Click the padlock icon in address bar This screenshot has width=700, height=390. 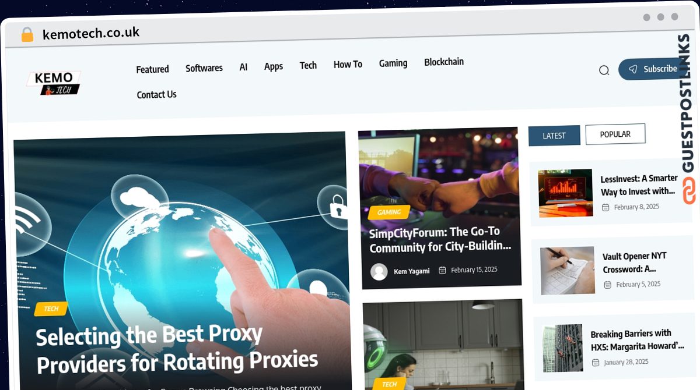(27, 34)
